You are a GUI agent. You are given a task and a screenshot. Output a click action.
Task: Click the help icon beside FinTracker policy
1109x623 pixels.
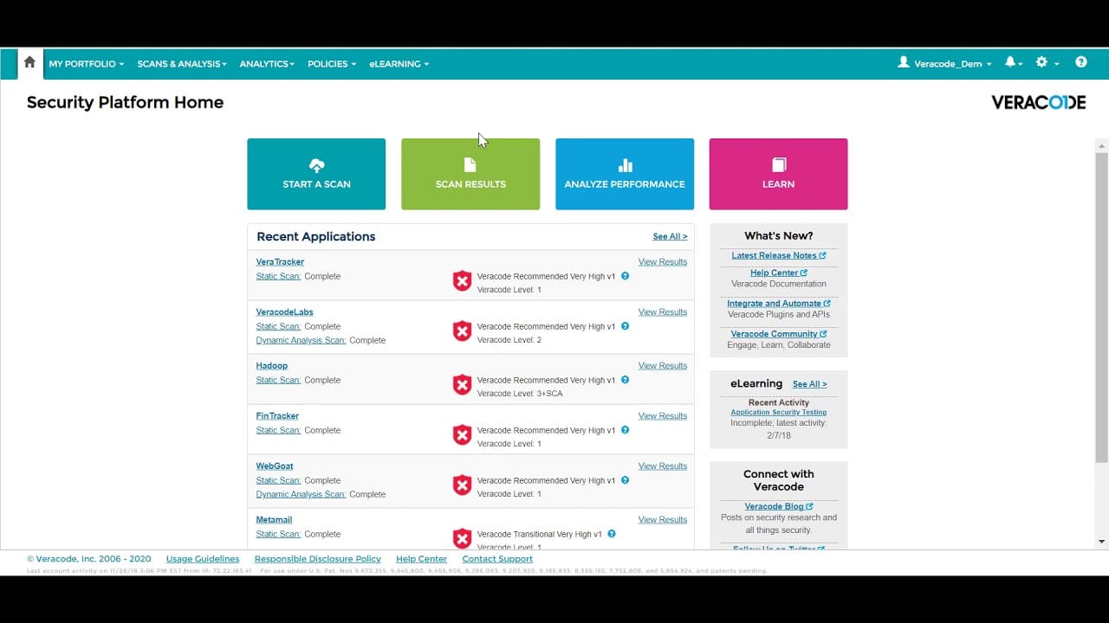[625, 430]
